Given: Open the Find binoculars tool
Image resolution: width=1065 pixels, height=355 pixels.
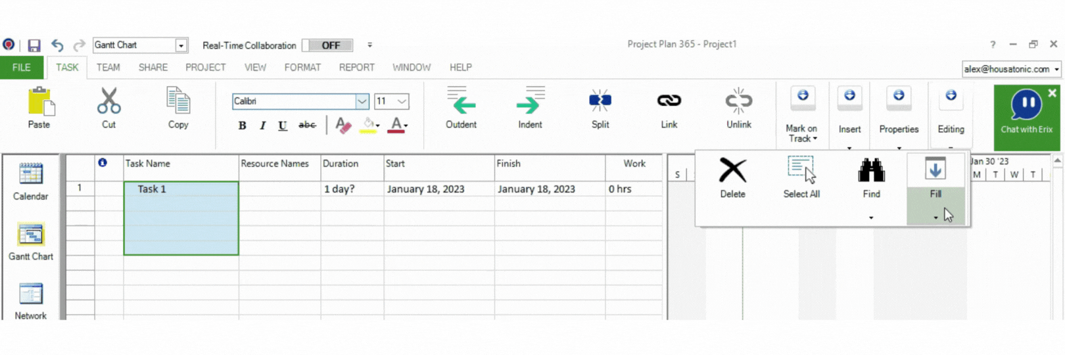Looking at the screenshot, I should (x=871, y=171).
